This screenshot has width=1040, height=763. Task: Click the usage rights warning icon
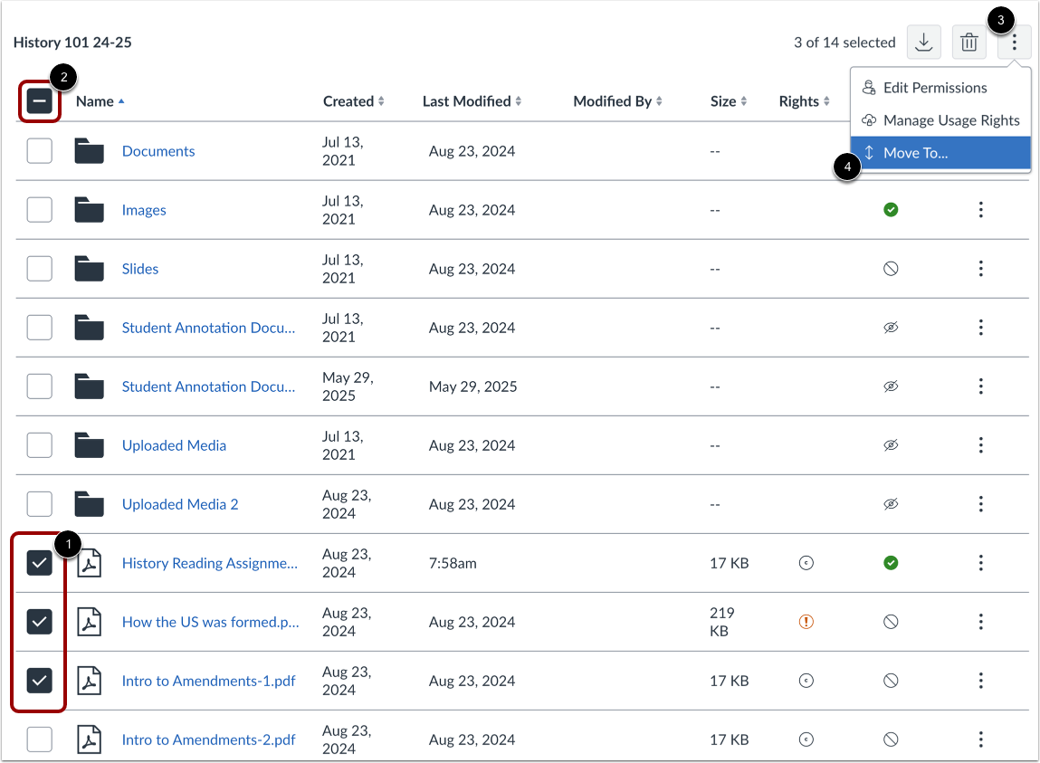tap(806, 622)
